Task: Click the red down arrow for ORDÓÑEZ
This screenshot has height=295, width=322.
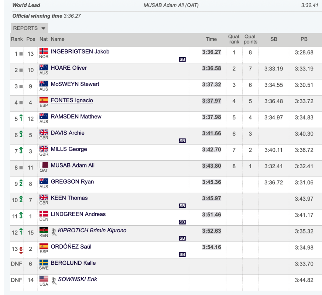Action: [21, 253]
